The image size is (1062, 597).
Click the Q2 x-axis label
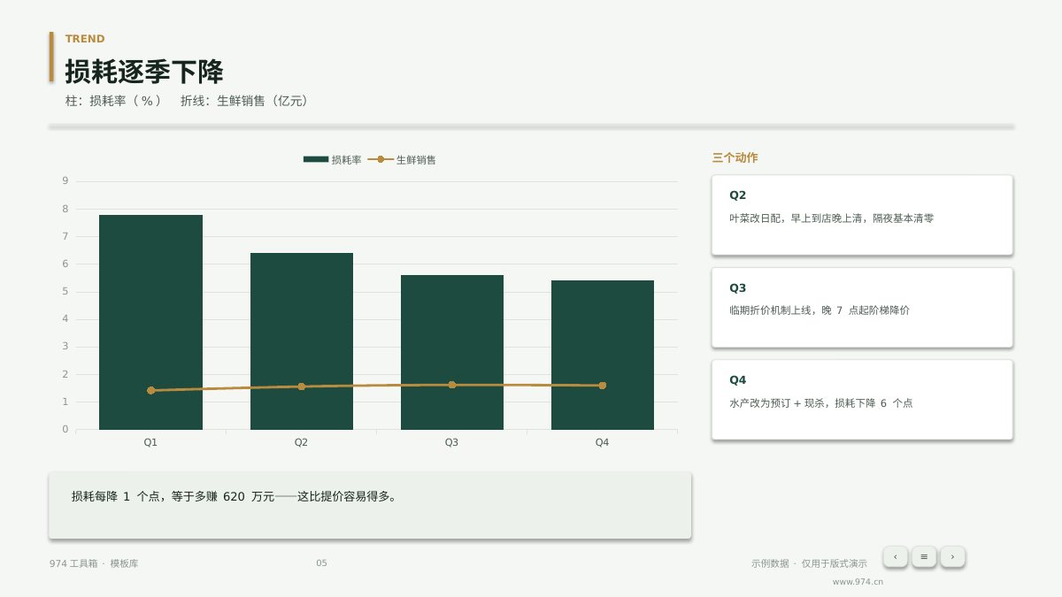(302, 442)
